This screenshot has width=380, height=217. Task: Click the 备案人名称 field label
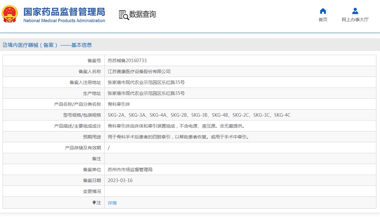[90, 71]
